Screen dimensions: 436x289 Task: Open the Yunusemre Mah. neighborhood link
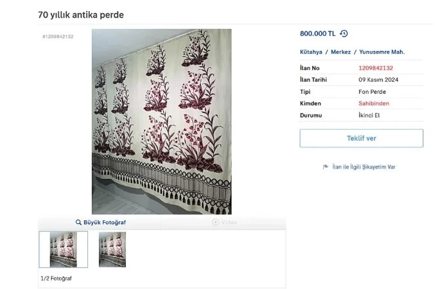pyautogui.click(x=382, y=52)
